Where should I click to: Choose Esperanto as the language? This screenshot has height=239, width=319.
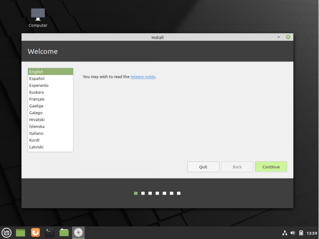(x=51, y=85)
